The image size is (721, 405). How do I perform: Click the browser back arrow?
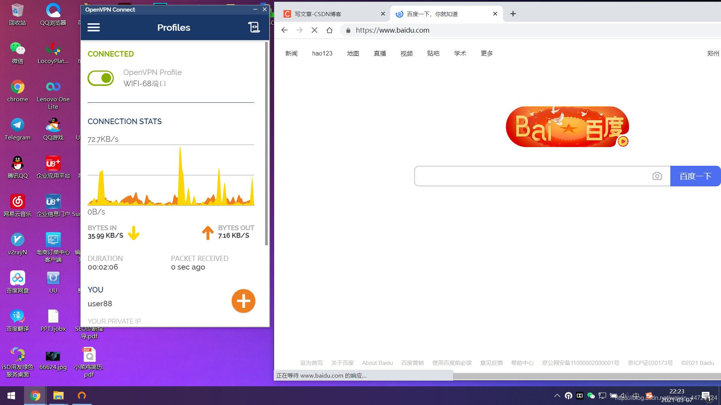tap(284, 30)
